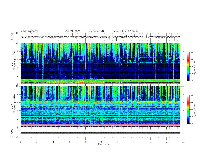Click the ch.2 spectrogram colour bar
This screenshot has height=159, width=206.
(188, 109)
